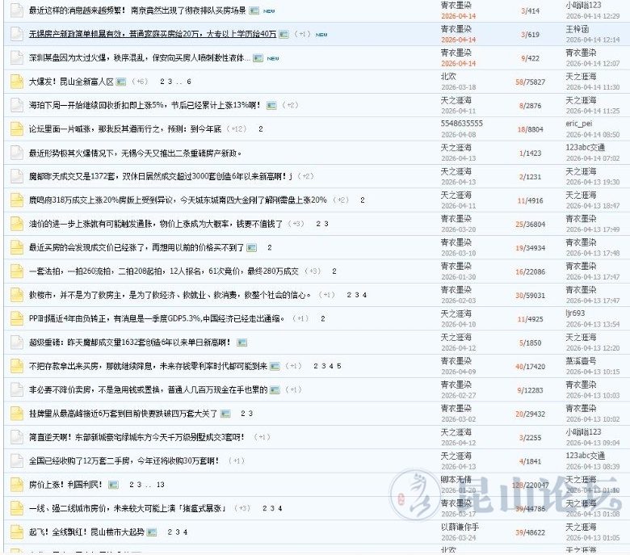The width and height of the screenshot is (630, 555).
Task: Click the thread icon beside 无锡房产新政 thread
Action: pos(16,35)
